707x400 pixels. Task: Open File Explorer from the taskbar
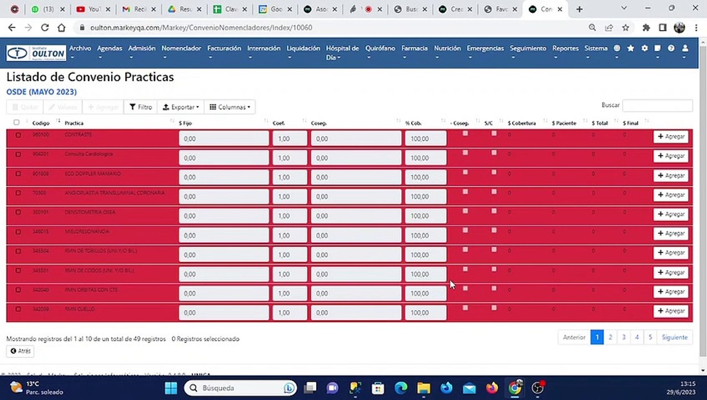point(424,387)
